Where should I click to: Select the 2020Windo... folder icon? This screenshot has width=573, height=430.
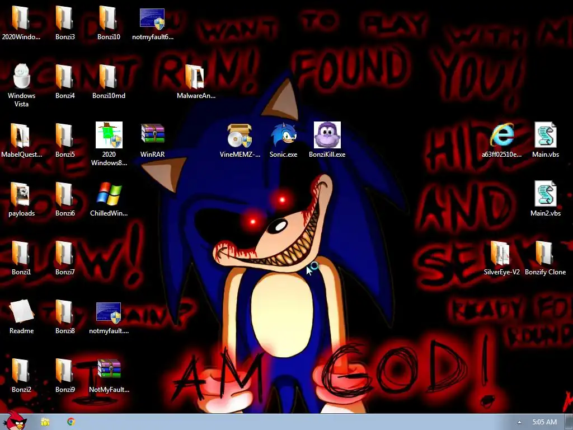tap(21, 18)
